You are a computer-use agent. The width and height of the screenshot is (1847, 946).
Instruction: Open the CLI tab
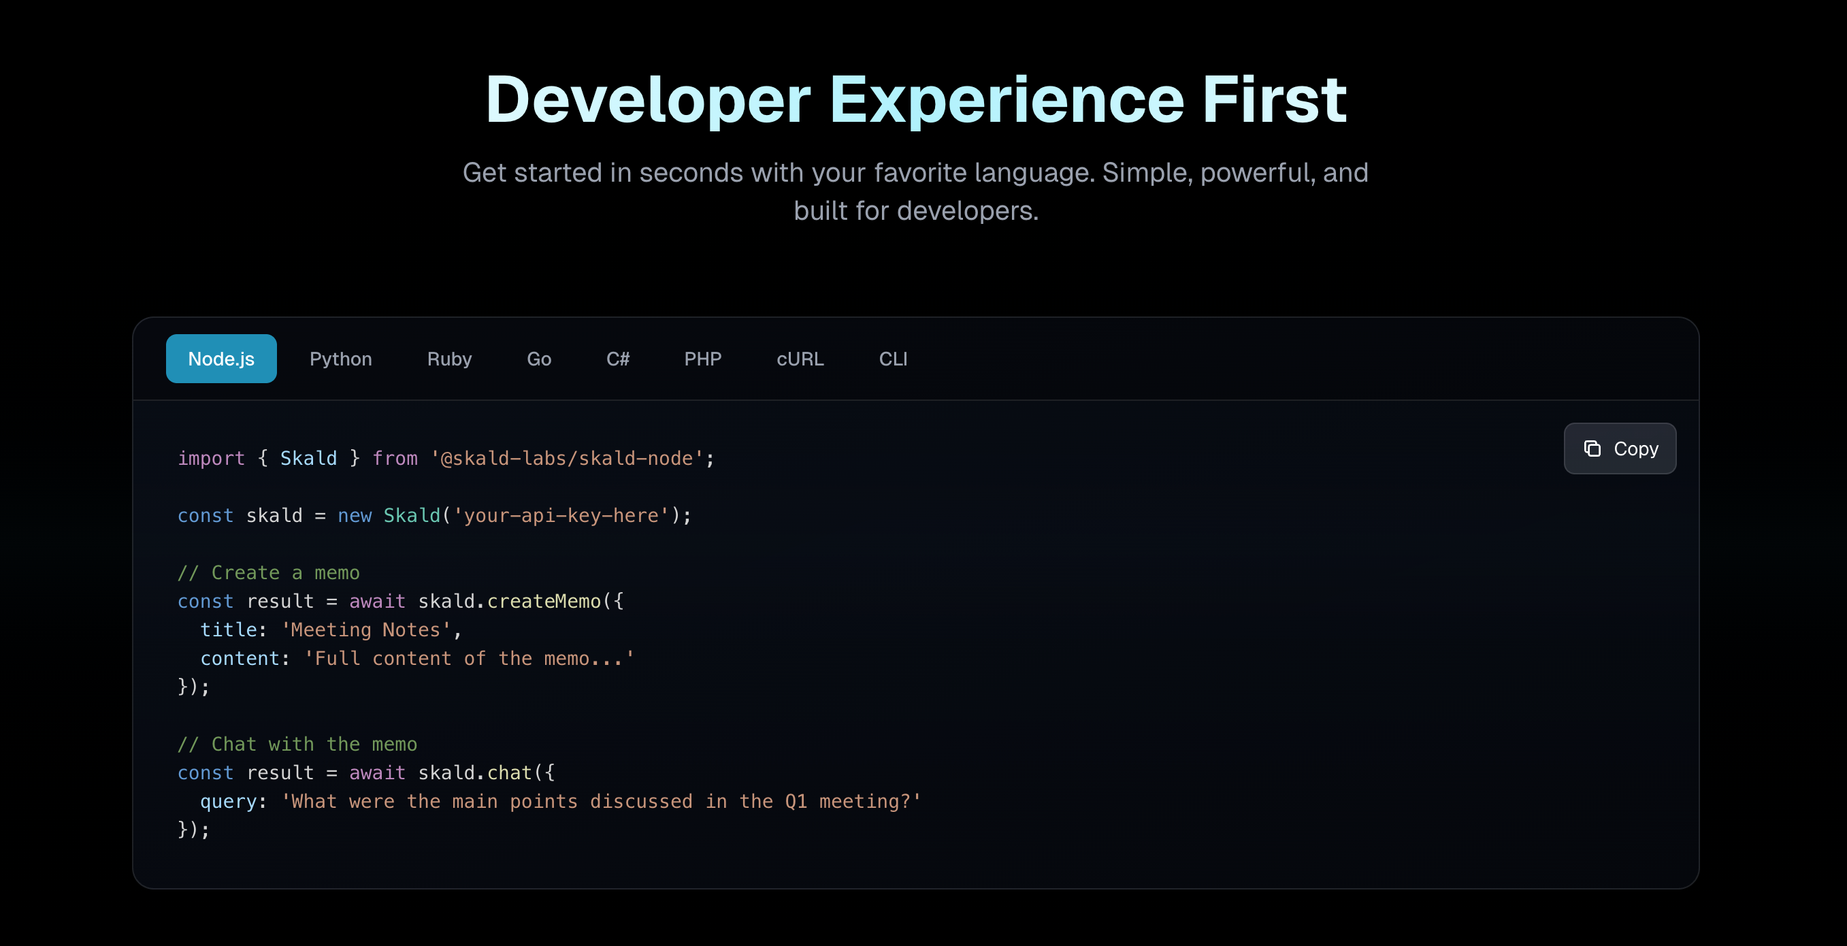893,359
